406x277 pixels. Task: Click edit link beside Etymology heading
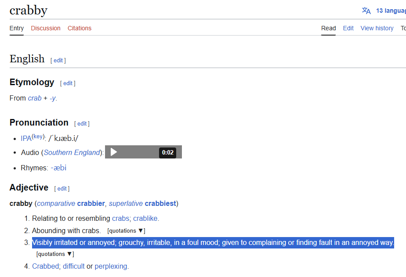(68, 83)
